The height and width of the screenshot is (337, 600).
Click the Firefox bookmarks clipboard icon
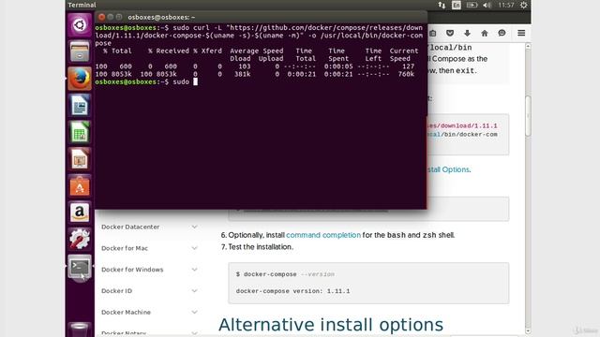pos(433,34)
